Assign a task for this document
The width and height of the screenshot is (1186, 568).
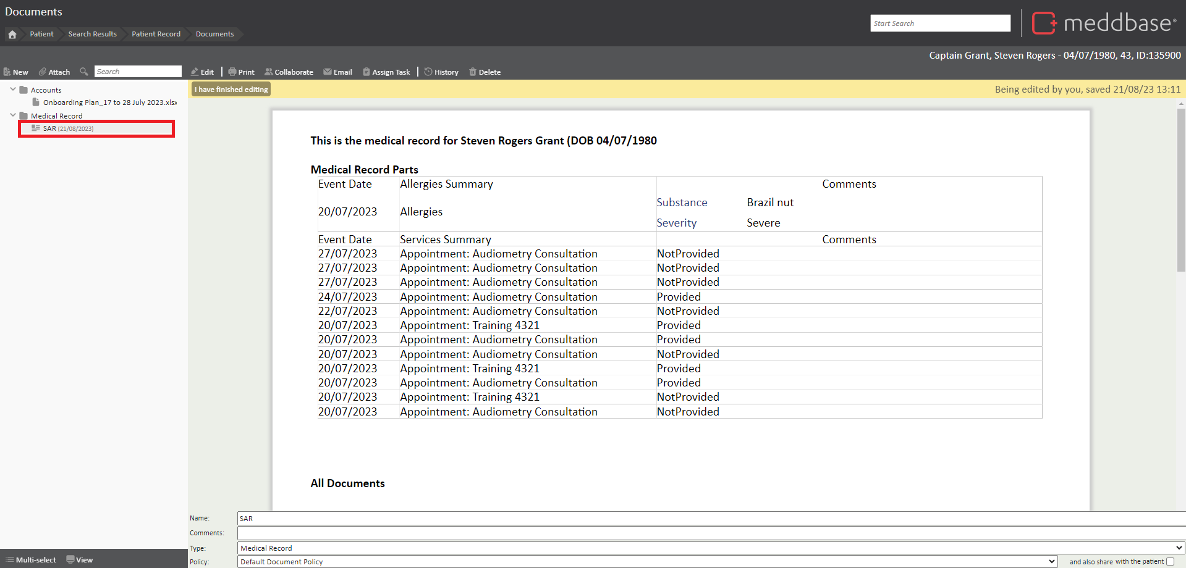coord(386,72)
